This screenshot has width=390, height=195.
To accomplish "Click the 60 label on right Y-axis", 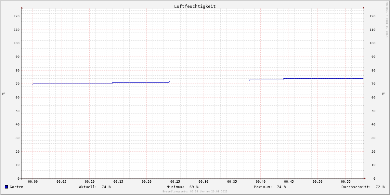I will click(x=373, y=97).
